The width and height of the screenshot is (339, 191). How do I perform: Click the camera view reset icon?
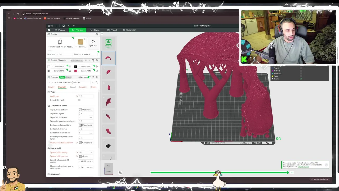(120, 173)
